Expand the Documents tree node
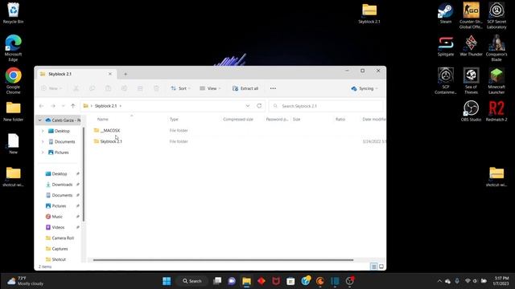 [43, 141]
